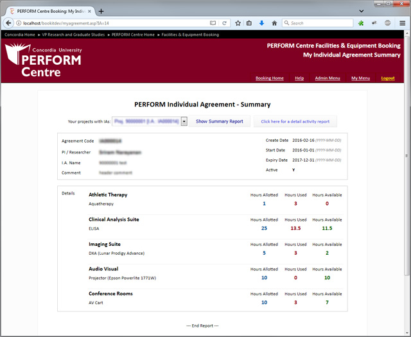Click the vertical scrollbar of the page
Viewport: 411px width, 337px height.
click(407, 160)
